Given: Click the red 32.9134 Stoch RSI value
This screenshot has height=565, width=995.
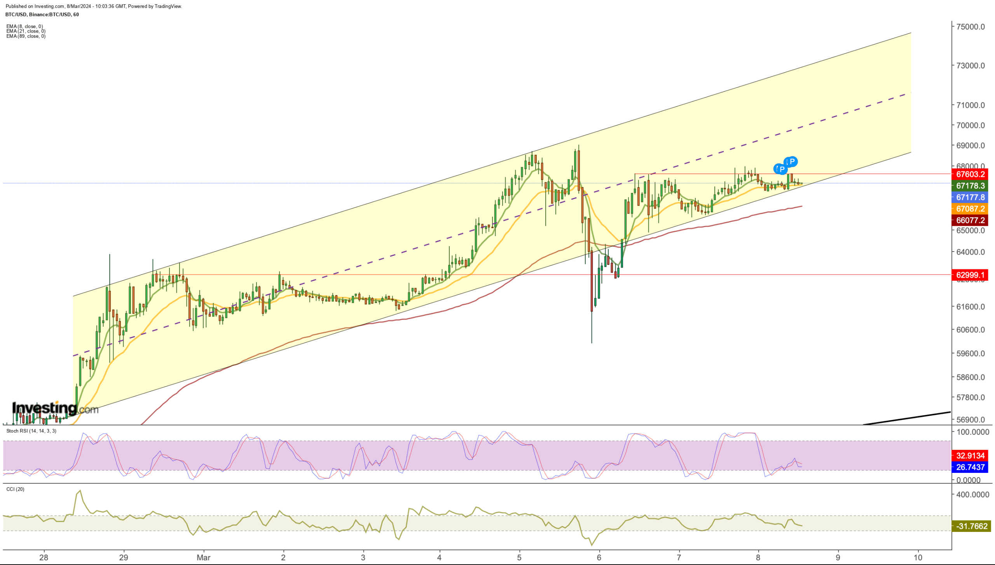Looking at the screenshot, I should (x=970, y=456).
